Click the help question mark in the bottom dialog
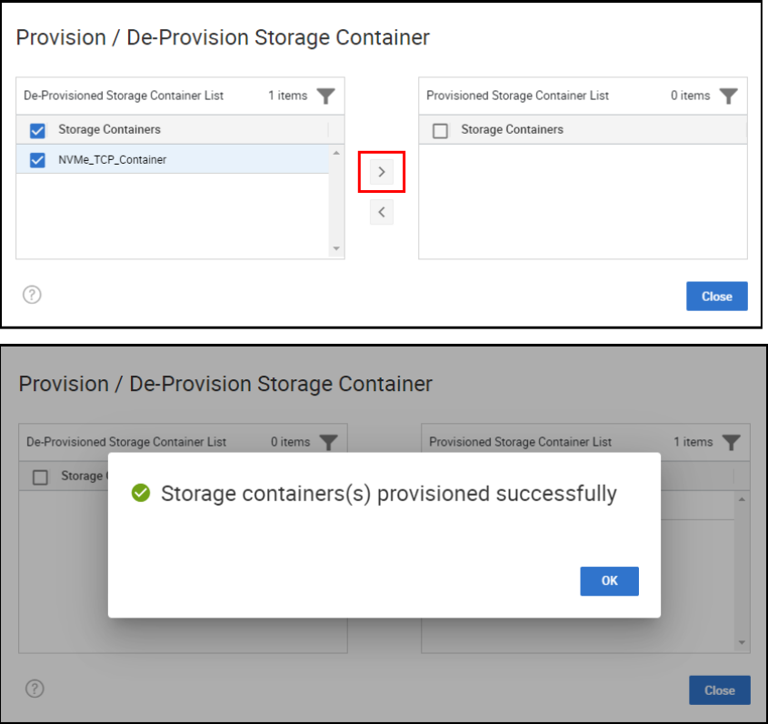Viewport: 768px width, 724px height. pyautogui.click(x=35, y=689)
